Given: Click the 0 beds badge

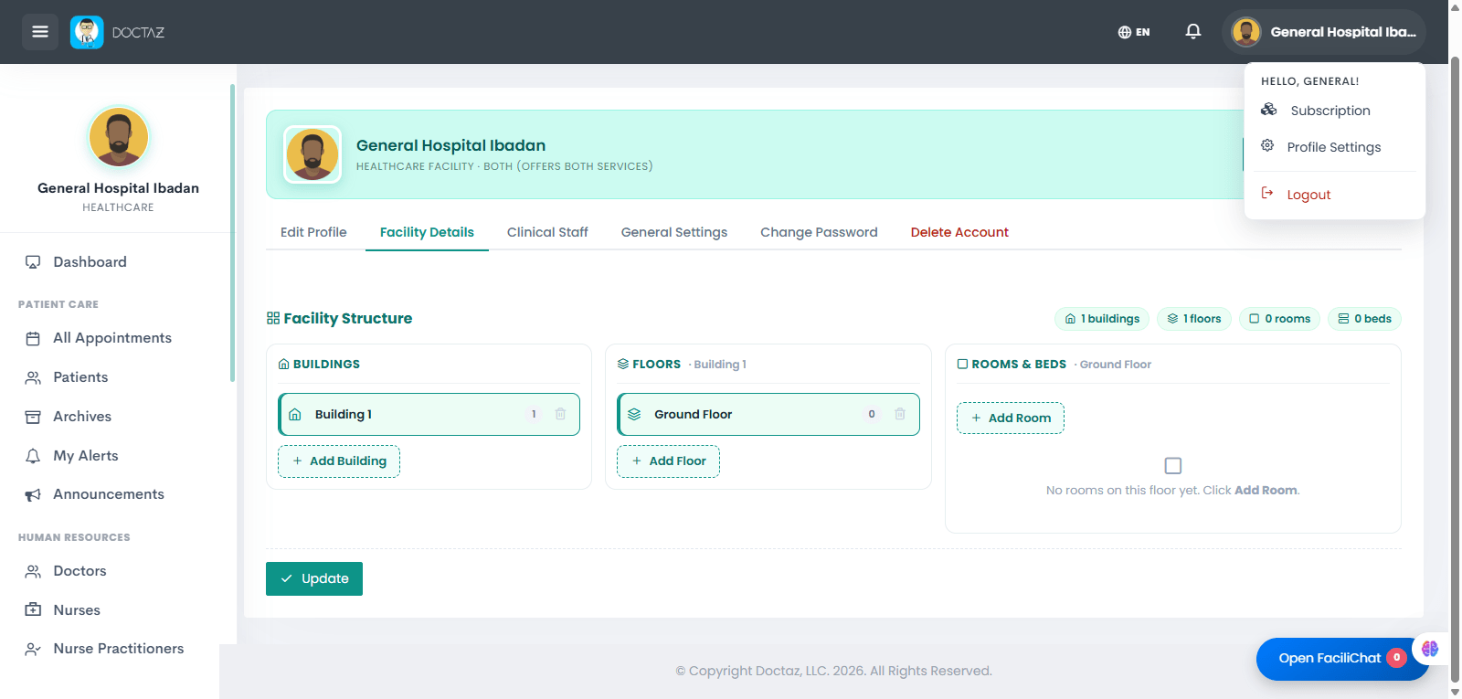Looking at the screenshot, I should [1364, 319].
